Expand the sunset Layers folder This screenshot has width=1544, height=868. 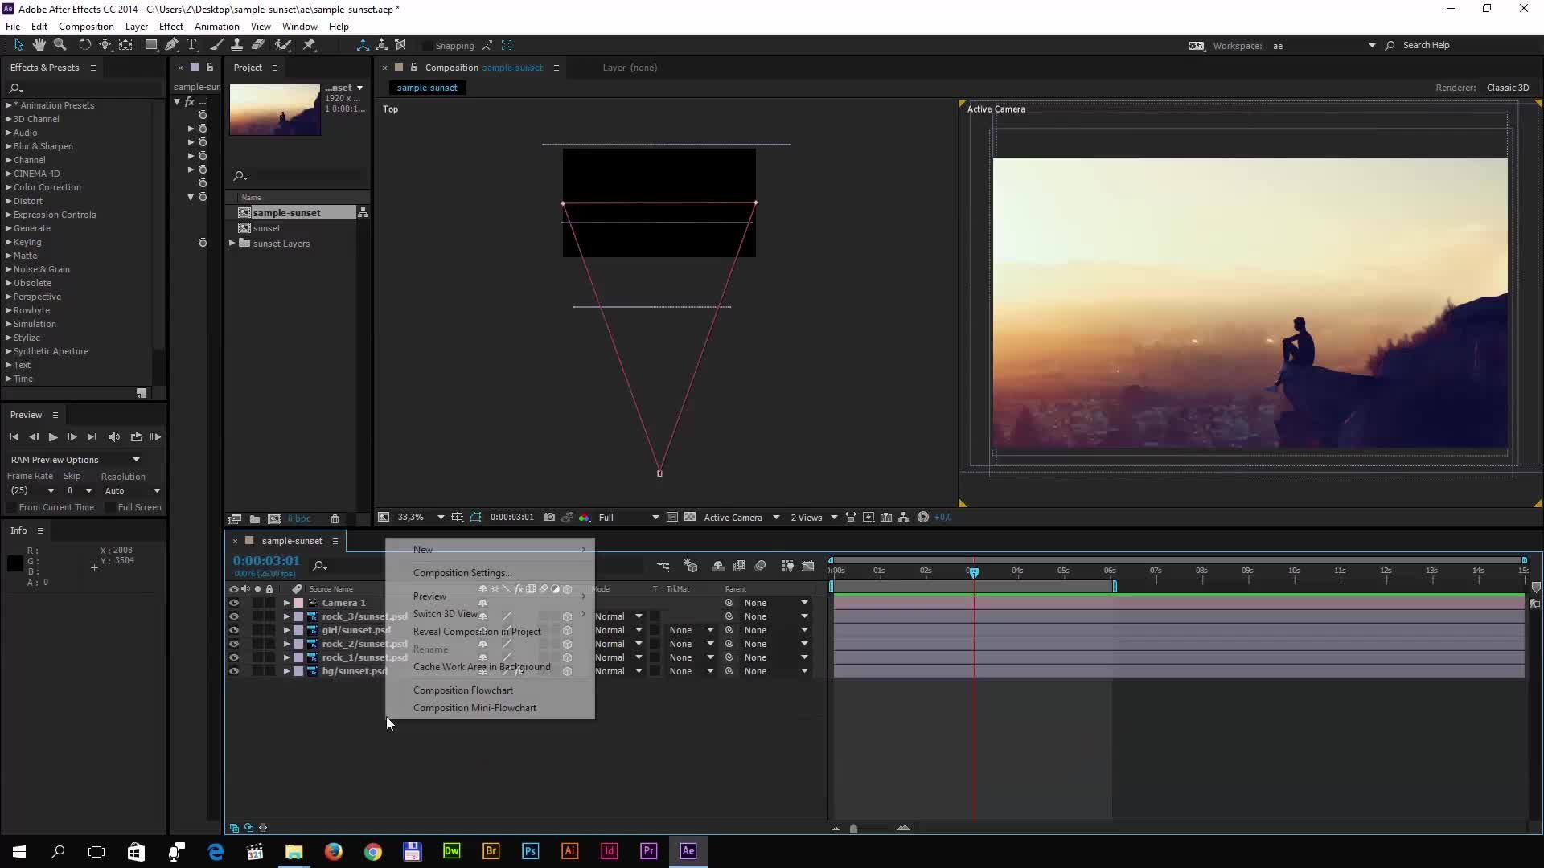(x=232, y=244)
